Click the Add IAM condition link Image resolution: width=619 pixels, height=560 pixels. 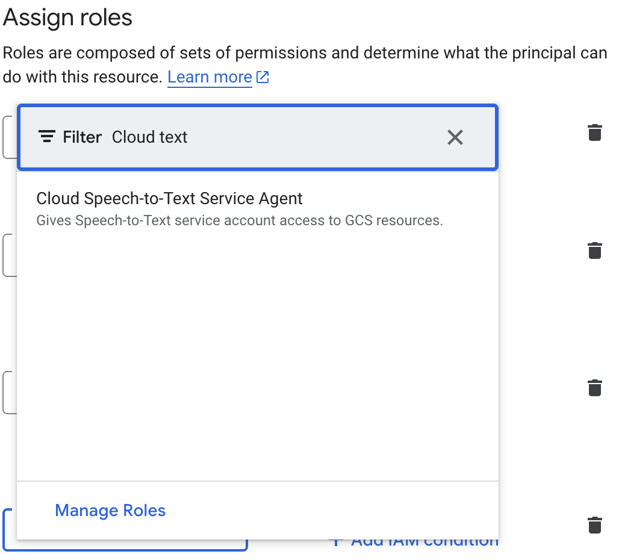click(x=424, y=542)
